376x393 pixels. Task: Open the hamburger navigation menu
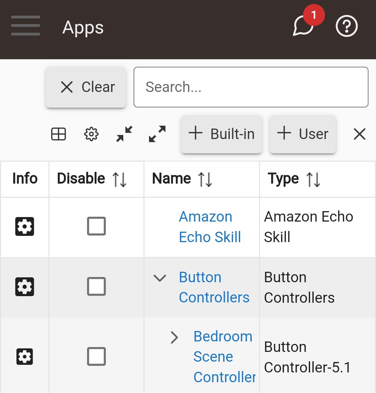click(x=25, y=25)
